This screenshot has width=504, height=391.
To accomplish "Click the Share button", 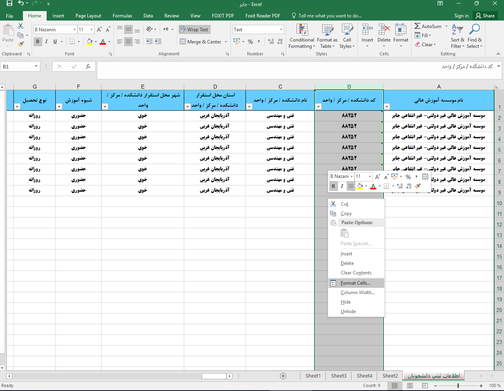I will [485, 16].
